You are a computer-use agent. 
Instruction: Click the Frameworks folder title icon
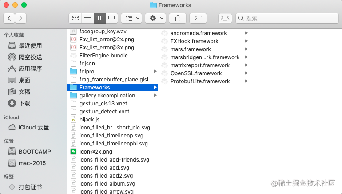[153, 5]
